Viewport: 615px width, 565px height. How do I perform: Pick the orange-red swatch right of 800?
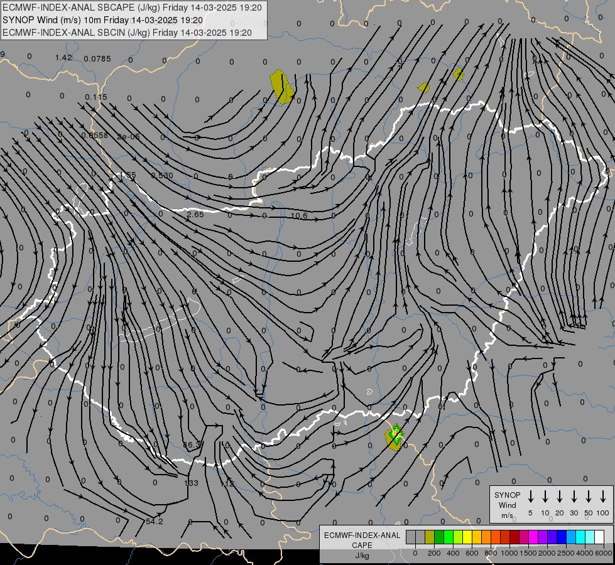pos(496,537)
